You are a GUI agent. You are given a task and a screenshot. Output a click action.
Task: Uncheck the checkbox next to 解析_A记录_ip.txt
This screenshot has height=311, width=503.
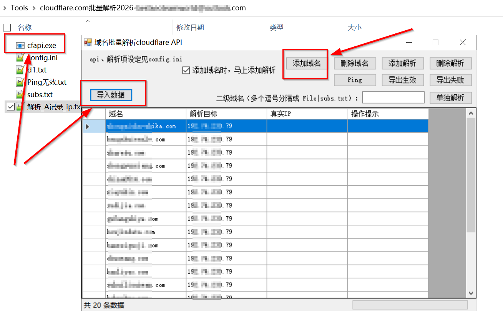coord(11,107)
